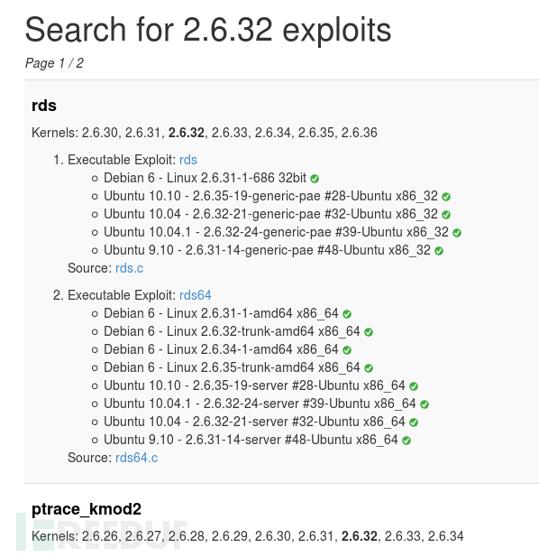
Task: Click the rds section heading
Action: pyautogui.click(x=44, y=106)
